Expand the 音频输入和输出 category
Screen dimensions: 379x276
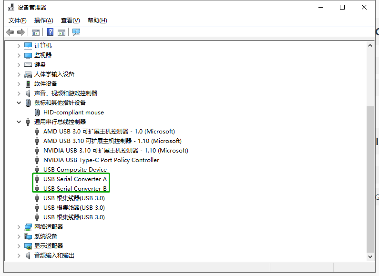(19, 256)
